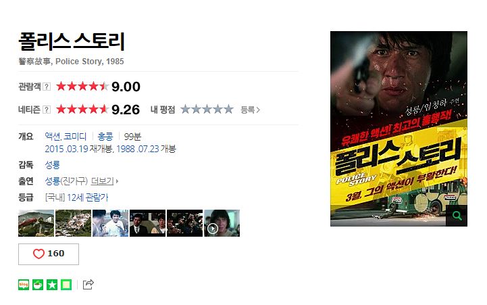Screen dimensions: 487x305
Task: Play the video thumbnail with play icon
Action: [222, 223]
